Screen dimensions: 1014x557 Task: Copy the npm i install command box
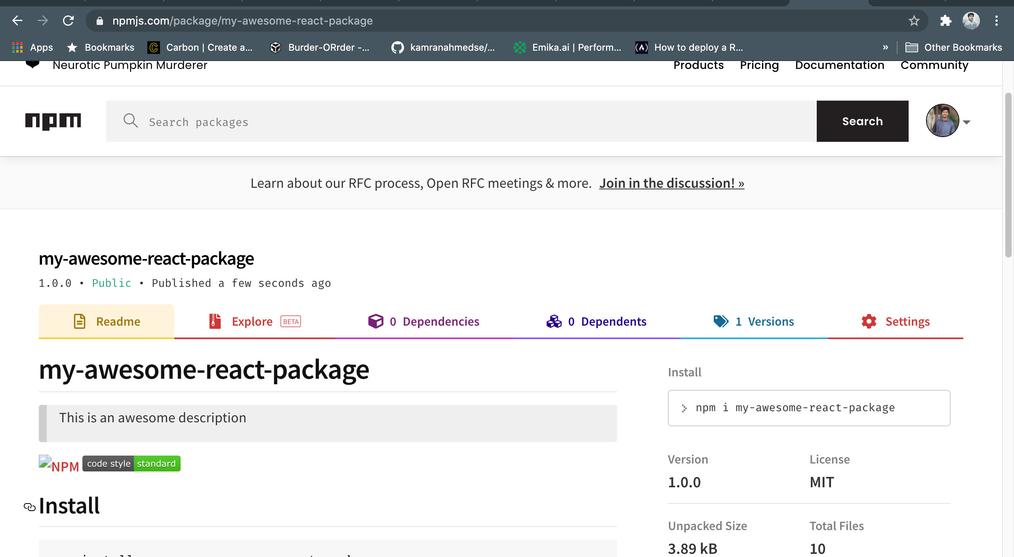click(x=809, y=408)
